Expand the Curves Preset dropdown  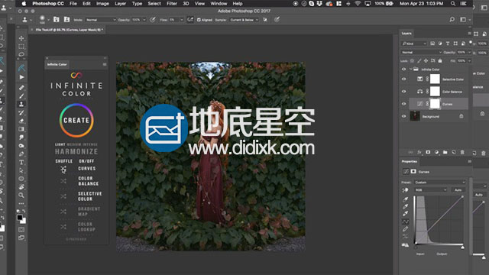point(439,182)
